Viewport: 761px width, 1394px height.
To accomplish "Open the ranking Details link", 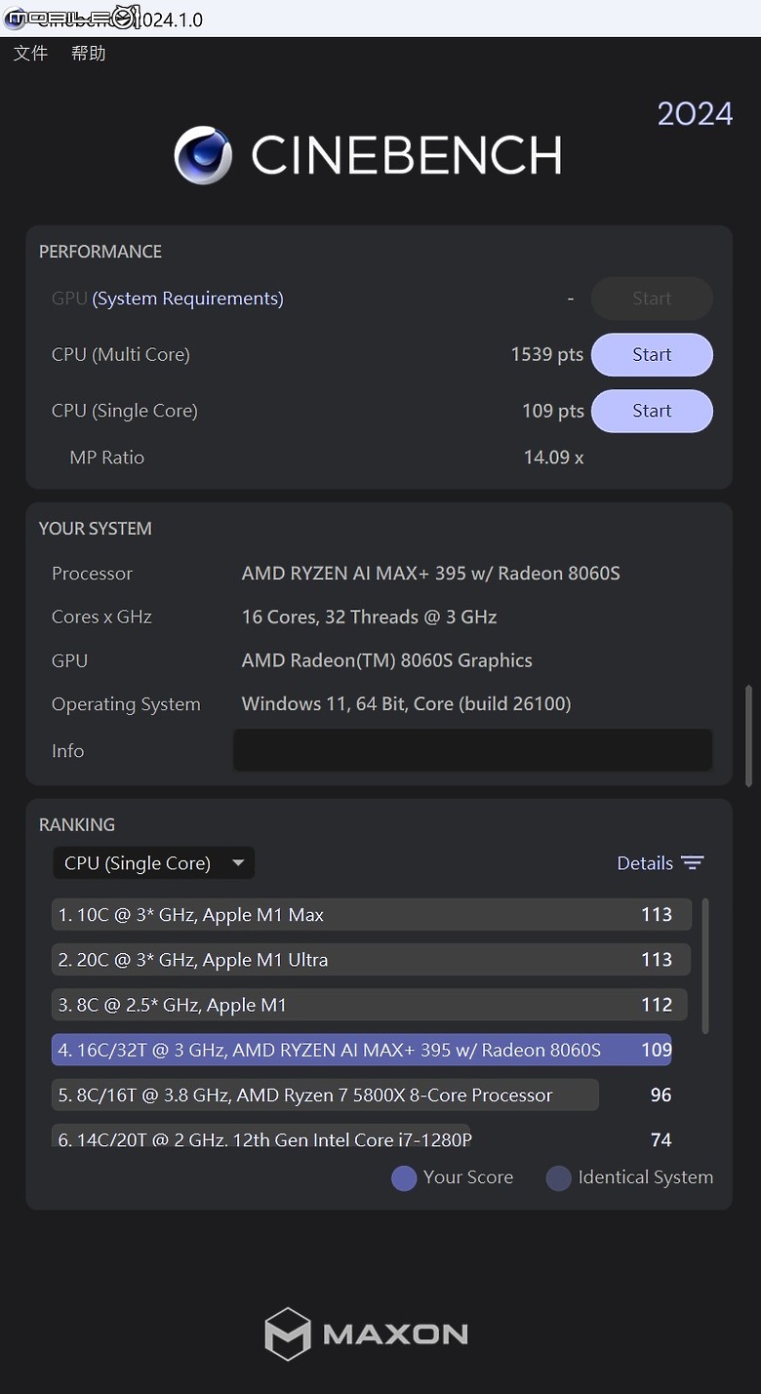I will 645,863.
